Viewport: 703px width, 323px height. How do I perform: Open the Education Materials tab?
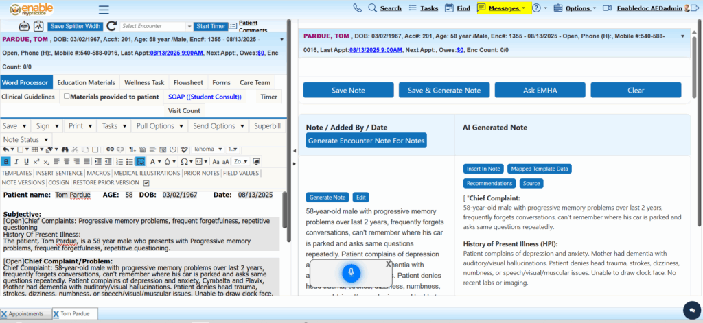(86, 82)
